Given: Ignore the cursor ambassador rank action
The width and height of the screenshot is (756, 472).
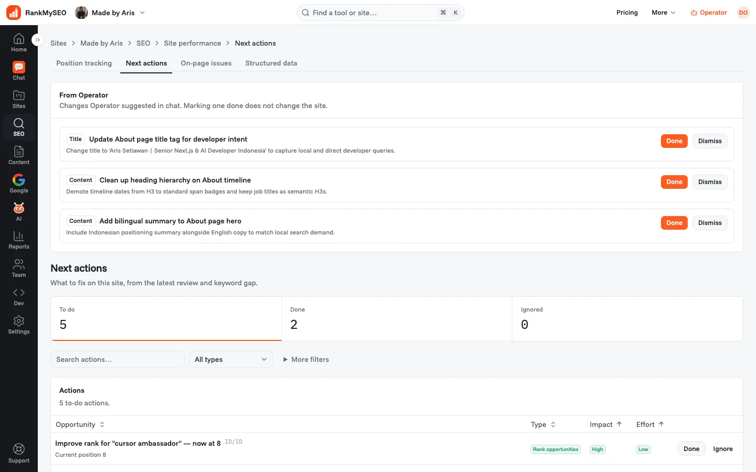Looking at the screenshot, I should 723,449.
